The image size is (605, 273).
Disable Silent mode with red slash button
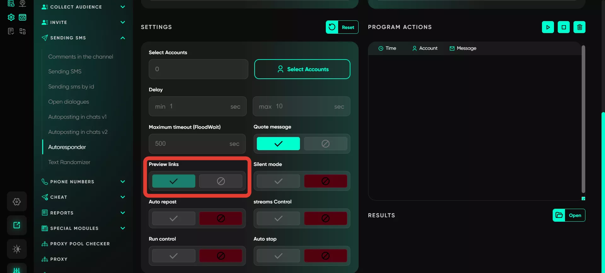(326, 181)
